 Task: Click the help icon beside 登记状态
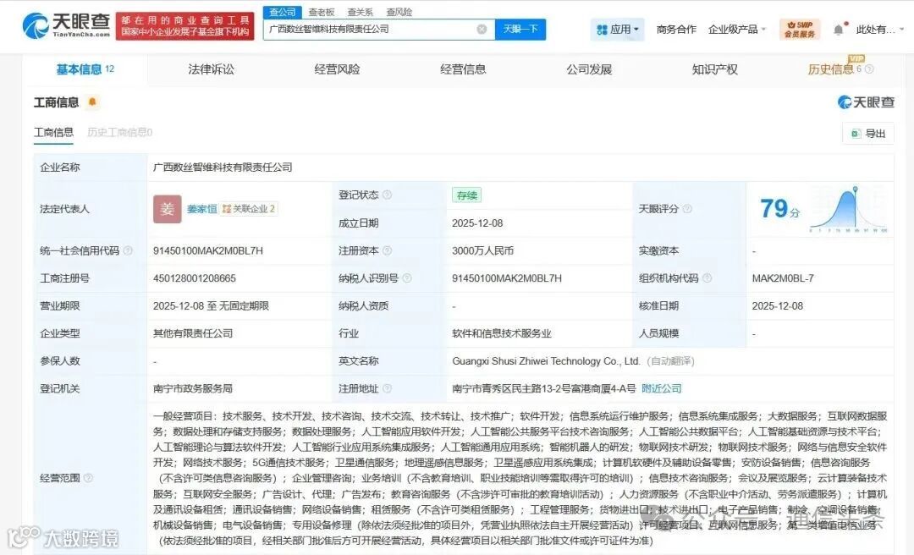tap(387, 195)
